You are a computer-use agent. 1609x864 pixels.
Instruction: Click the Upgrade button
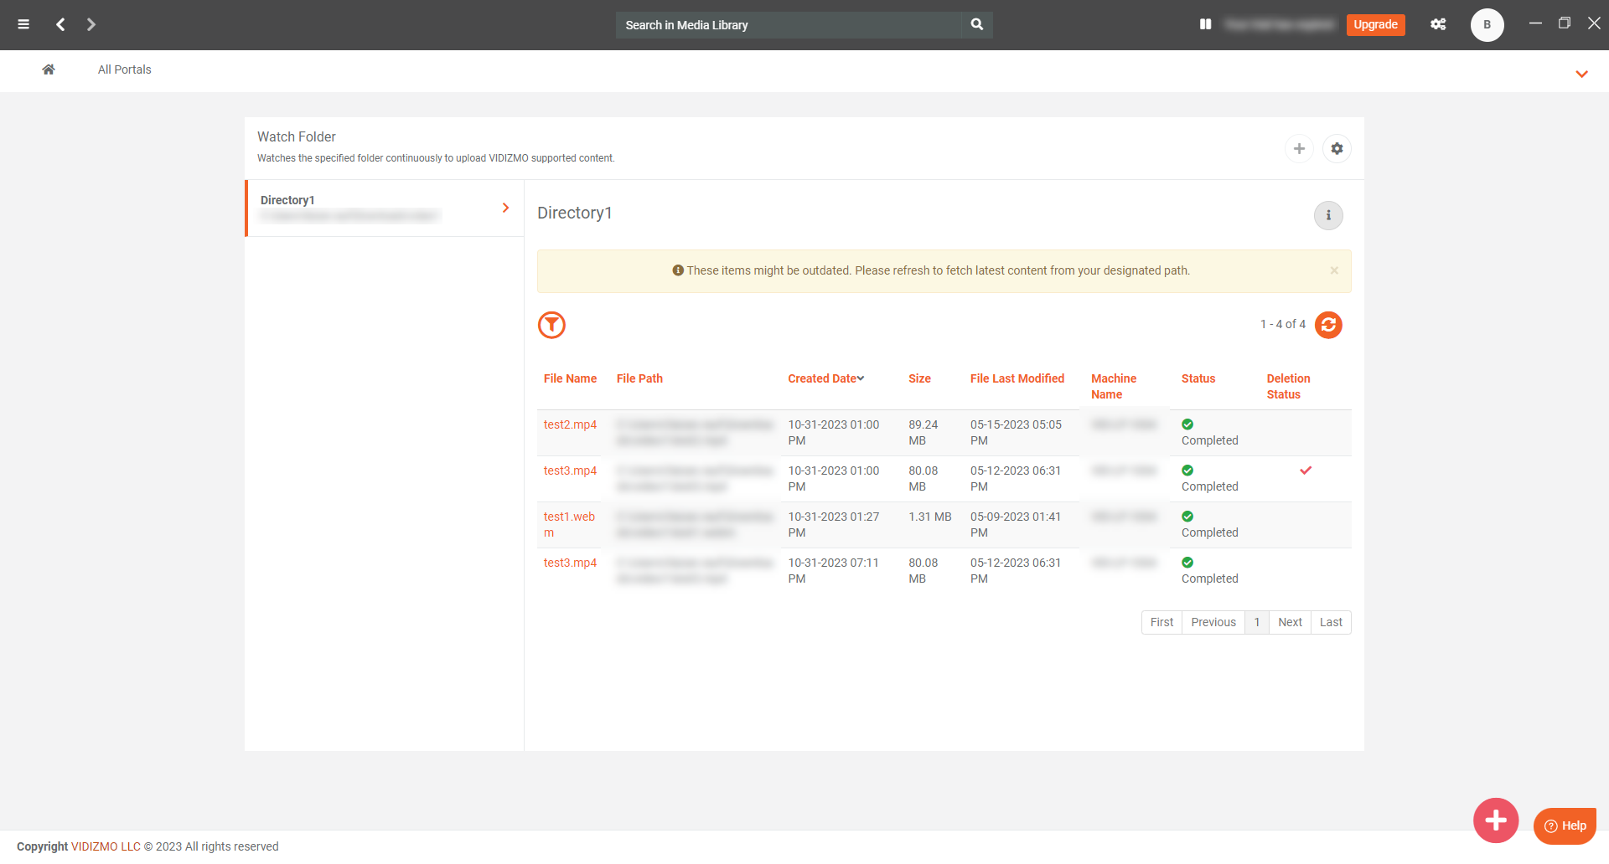point(1375,25)
